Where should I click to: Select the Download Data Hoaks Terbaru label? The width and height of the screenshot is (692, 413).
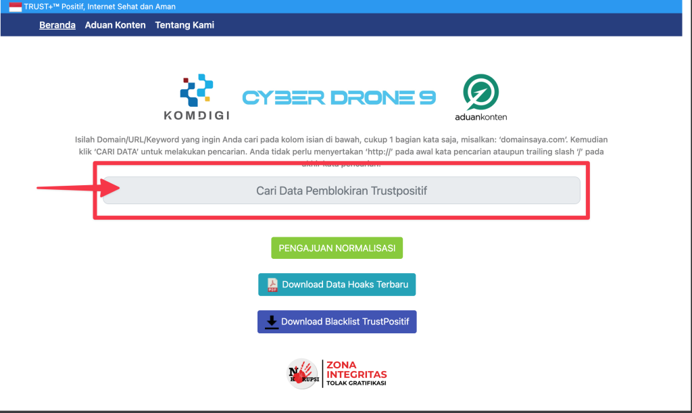pyautogui.click(x=345, y=285)
